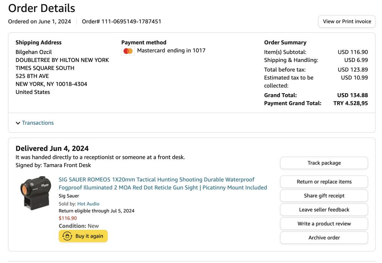Click the Archive order button
Screen dimensions: 382x263
324,238
